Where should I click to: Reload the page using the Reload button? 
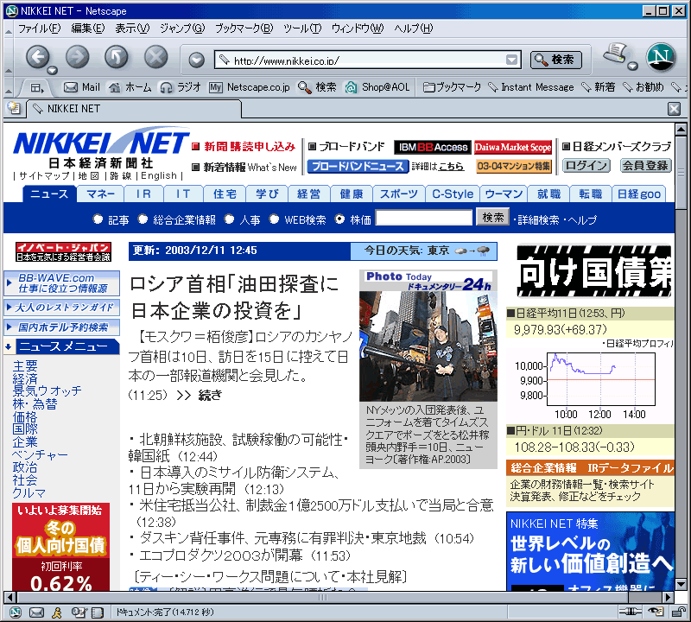point(117,57)
